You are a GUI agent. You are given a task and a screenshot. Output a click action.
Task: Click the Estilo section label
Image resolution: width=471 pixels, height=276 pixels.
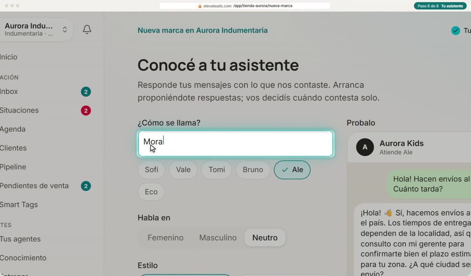pyautogui.click(x=148, y=266)
